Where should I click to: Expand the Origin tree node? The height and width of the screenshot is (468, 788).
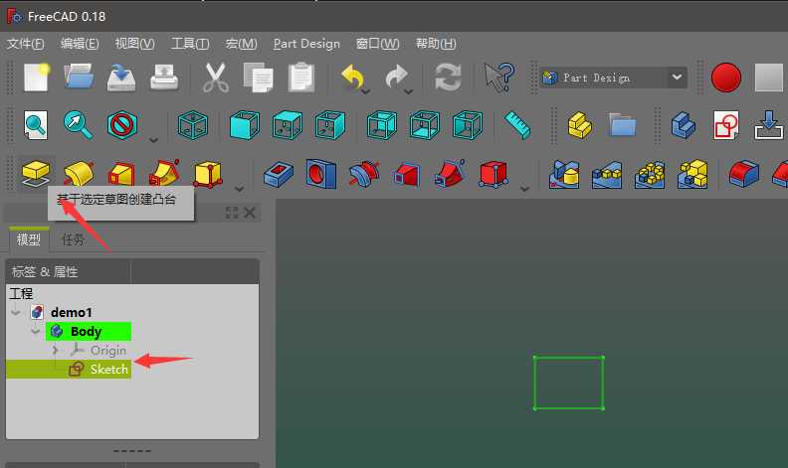(x=55, y=350)
